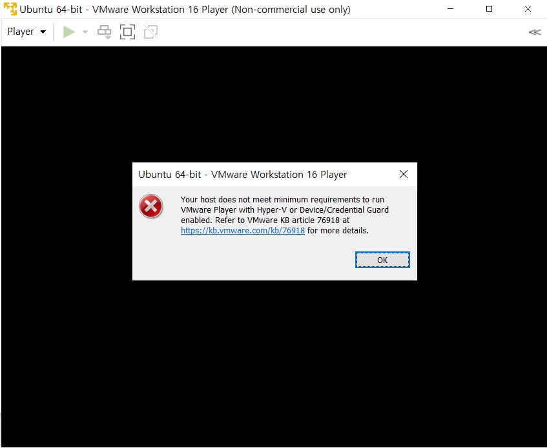Open the Player menu

pos(26,32)
